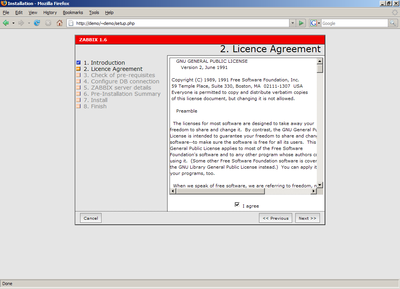The image size is (400, 289).
Task: Click the step icon beside Pre-Installation Summary
Action: click(x=78, y=94)
